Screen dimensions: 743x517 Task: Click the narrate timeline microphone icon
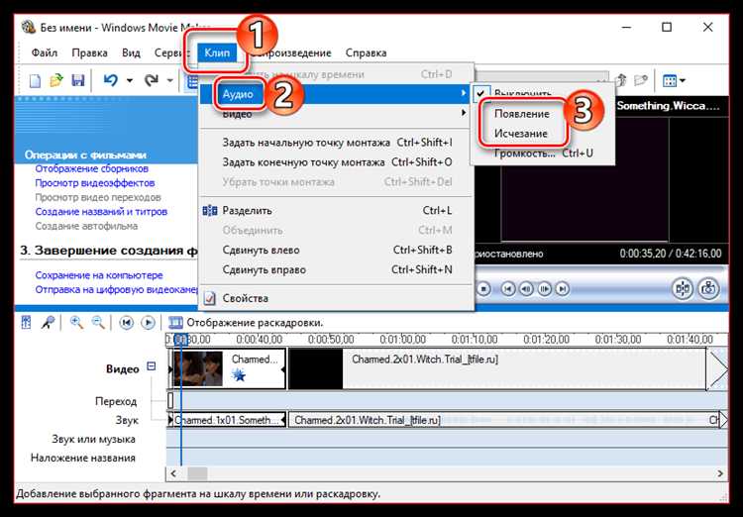[x=48, y=323]
